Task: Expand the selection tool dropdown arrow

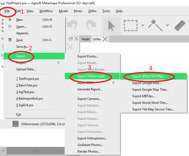Action: (143, 26)
